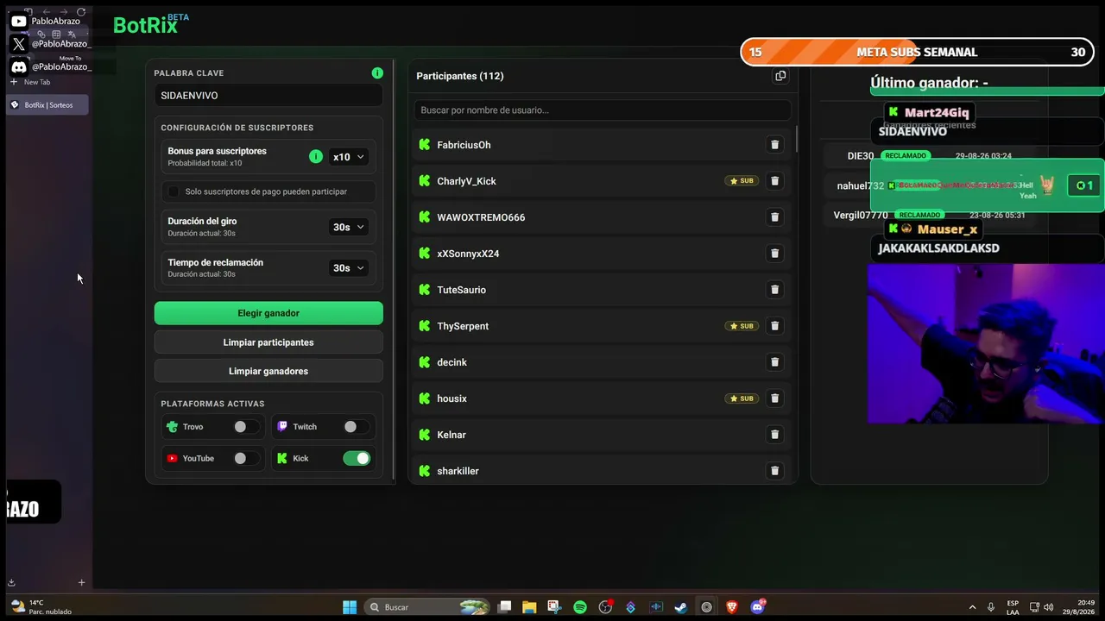The height and width of the screenshot is (621, 1105).
Task: Click the participants list scrollbar
Action: 796,138
